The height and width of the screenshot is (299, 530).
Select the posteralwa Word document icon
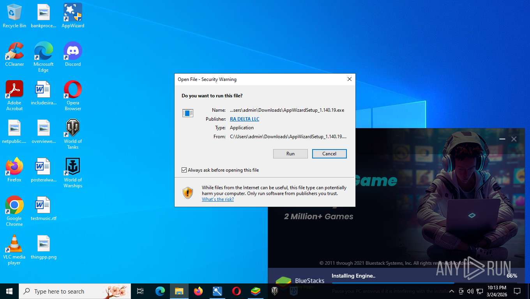[44, 170]
